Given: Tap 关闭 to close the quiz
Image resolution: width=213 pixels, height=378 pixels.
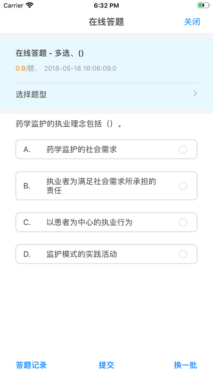Looking at the screenshot, I should coord(192,22).
